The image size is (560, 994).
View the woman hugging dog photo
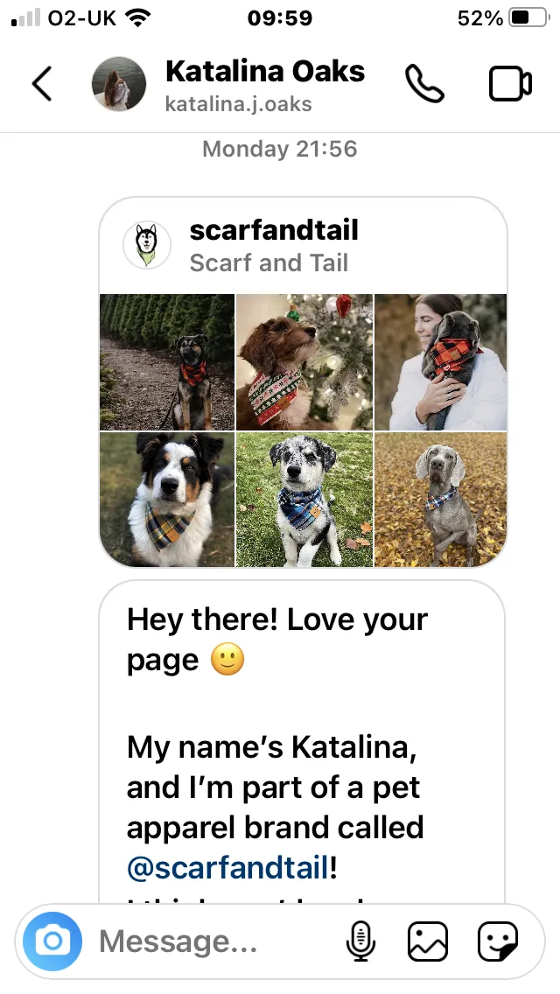tap(441, 362)
